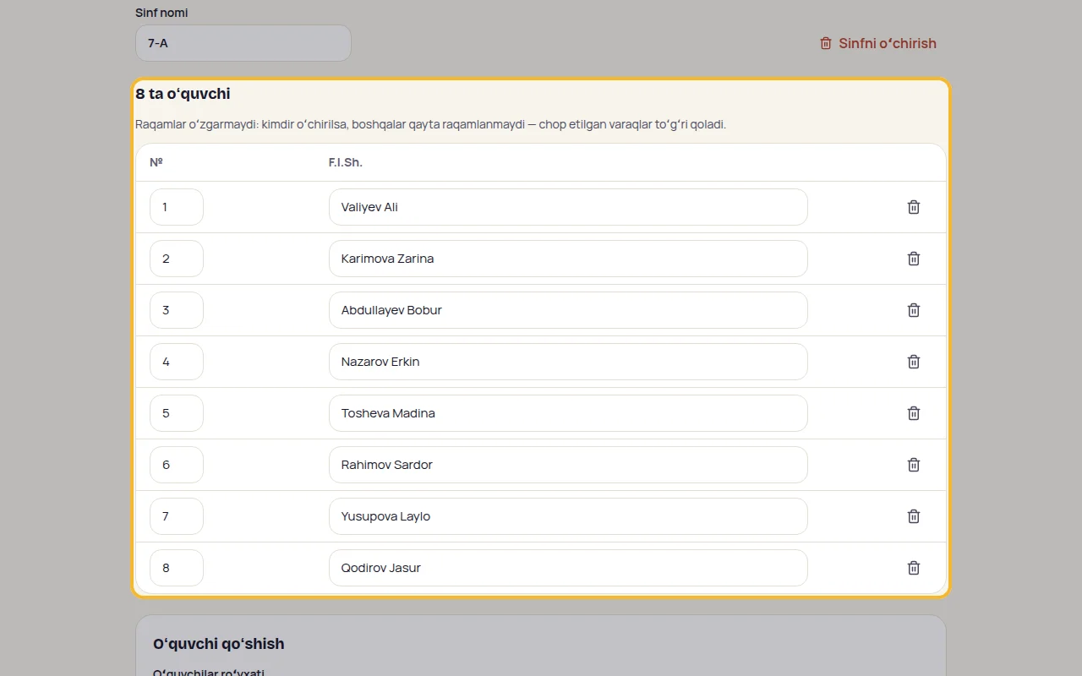Focus the Sinf nomi field containing 7-A
Viewport: 1082px width, 676px height.
[x=243, y=43]
